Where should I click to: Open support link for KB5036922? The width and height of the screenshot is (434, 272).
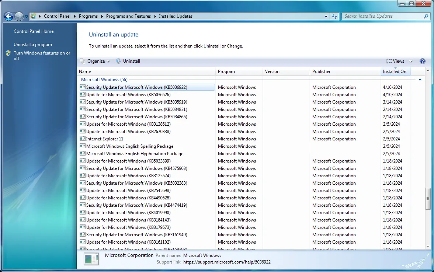[x=227, y=262]
